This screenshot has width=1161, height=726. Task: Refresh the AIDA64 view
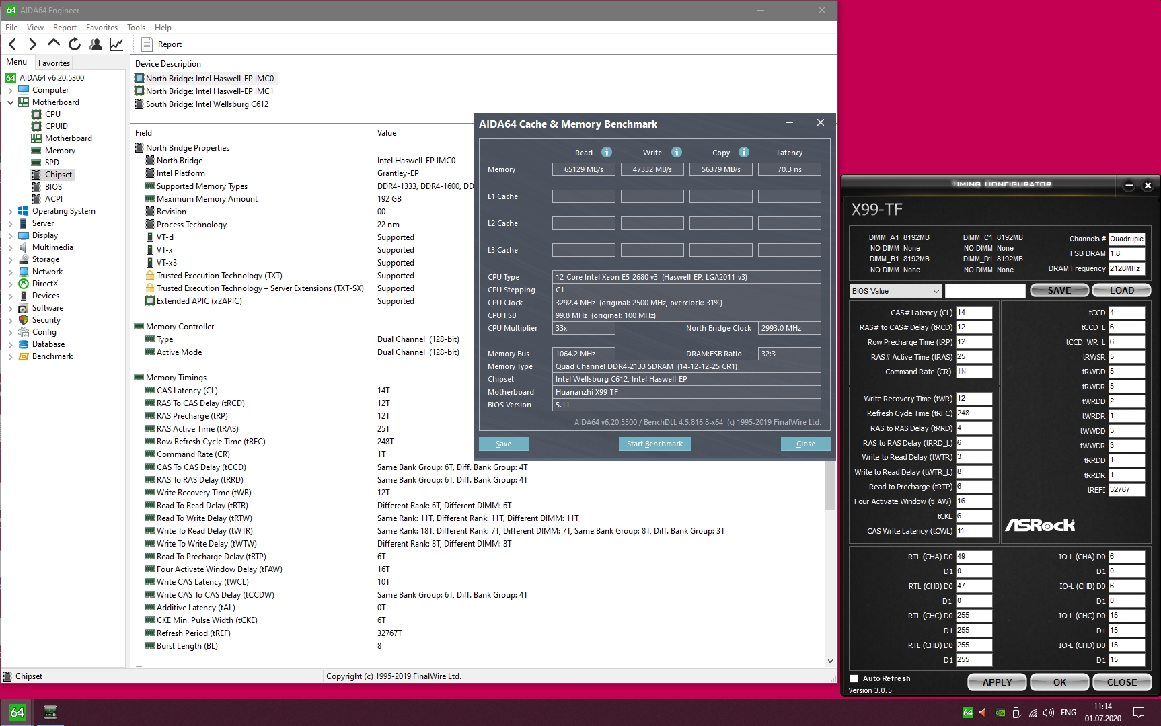coord(75,44)
